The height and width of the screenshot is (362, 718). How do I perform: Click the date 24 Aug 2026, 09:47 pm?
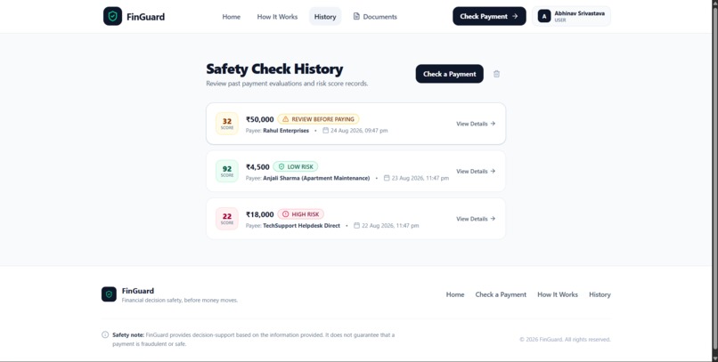[359, 131]
